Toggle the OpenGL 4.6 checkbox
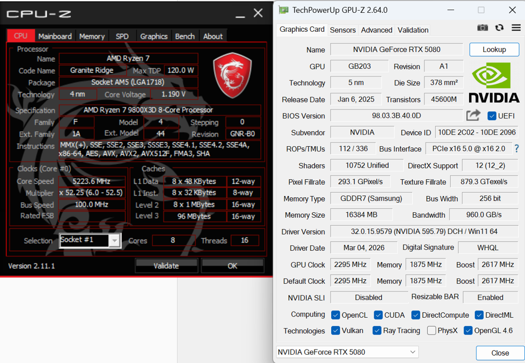The image size is (525, 363). click(468, 331)
